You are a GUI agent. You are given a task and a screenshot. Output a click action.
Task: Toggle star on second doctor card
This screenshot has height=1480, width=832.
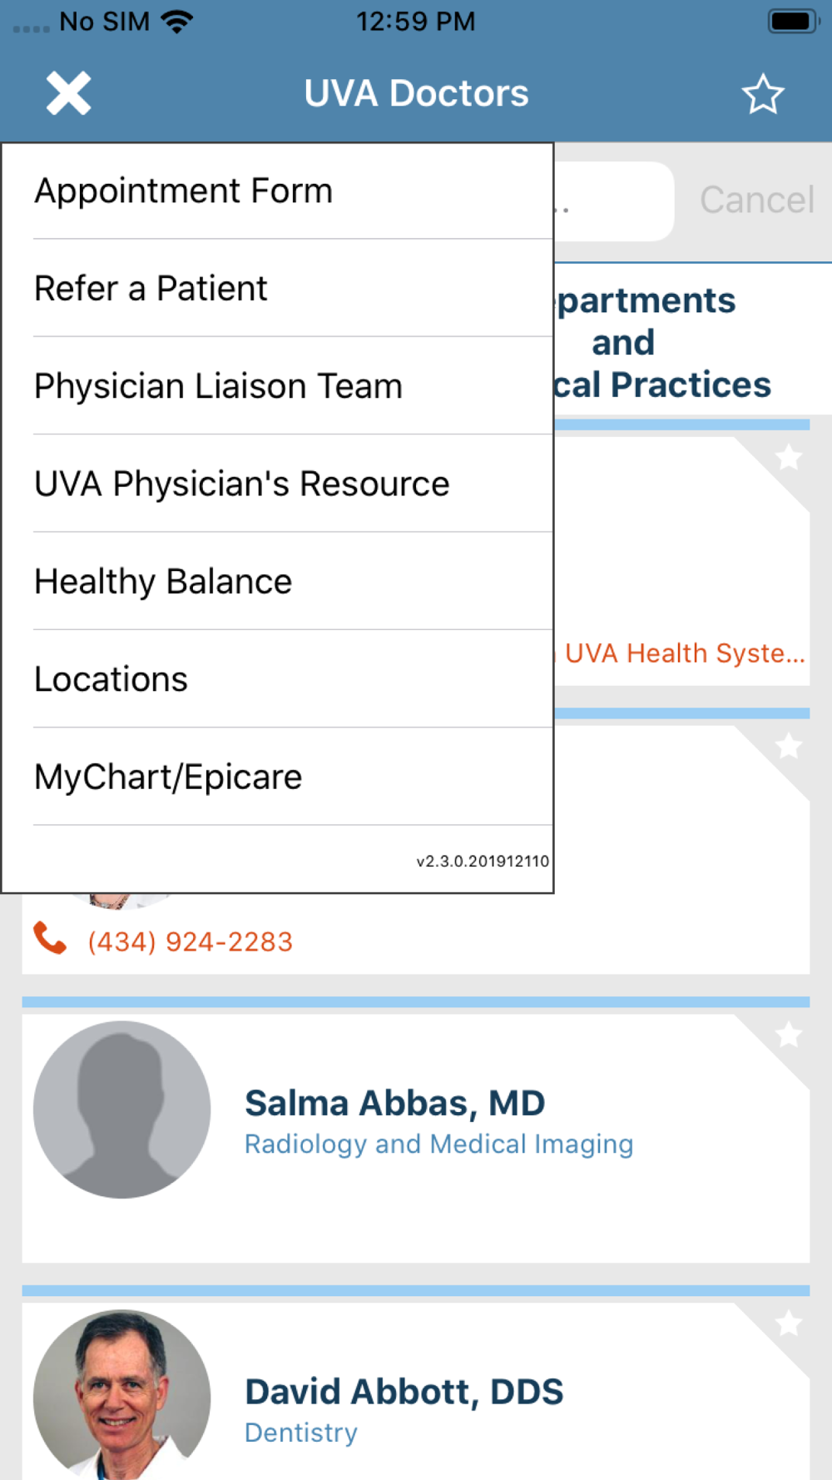788,746
